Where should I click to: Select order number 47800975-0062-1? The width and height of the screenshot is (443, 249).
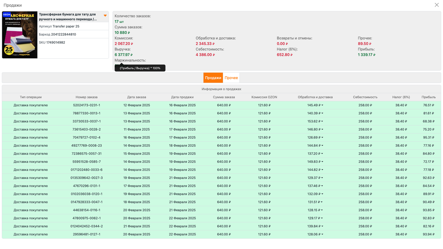pos(87,218)
